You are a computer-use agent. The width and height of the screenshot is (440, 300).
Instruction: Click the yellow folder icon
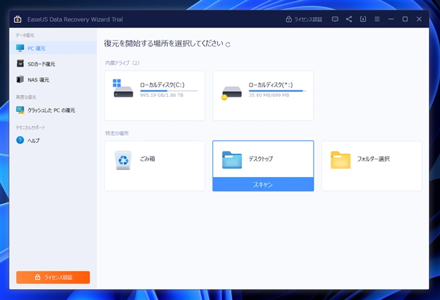[340, 160]
